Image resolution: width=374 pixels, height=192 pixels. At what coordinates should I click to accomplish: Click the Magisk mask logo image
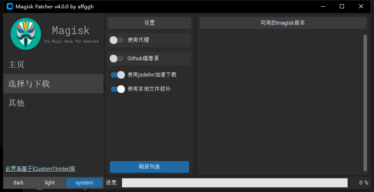click(x=26, y=34)
